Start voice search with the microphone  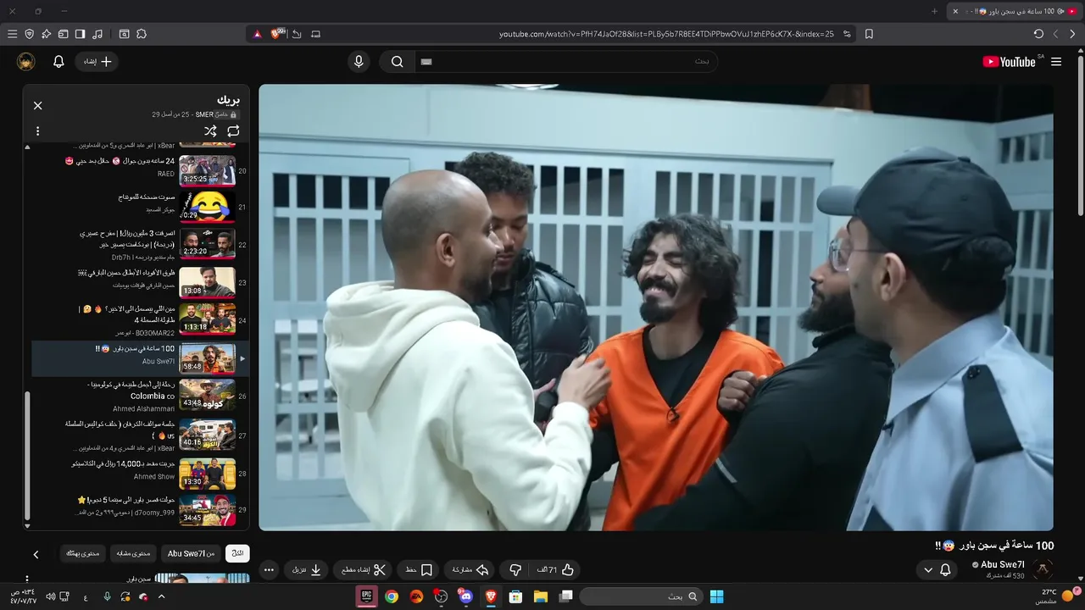[359, 62]
